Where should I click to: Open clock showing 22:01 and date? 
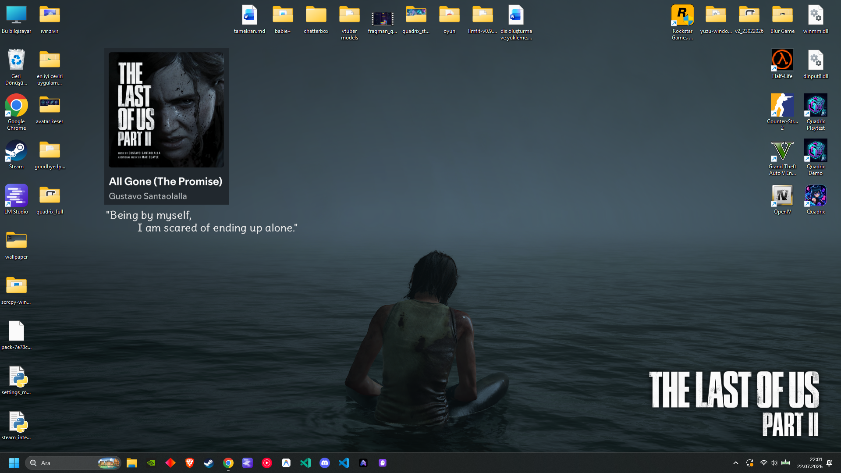point(809,463)
